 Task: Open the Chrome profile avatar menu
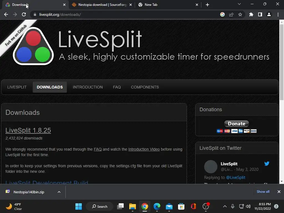[269, 14]
